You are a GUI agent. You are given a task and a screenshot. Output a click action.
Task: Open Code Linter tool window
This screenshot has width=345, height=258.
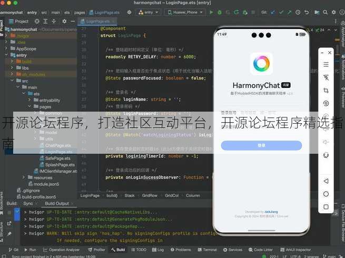tap(261, 250)
